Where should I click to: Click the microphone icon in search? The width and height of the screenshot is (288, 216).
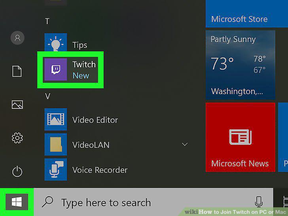(x=259, y=202)
